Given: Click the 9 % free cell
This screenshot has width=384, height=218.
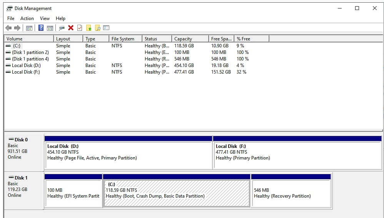Looking at the screenshot, I should pyautogui.click(x=240, y=45).
